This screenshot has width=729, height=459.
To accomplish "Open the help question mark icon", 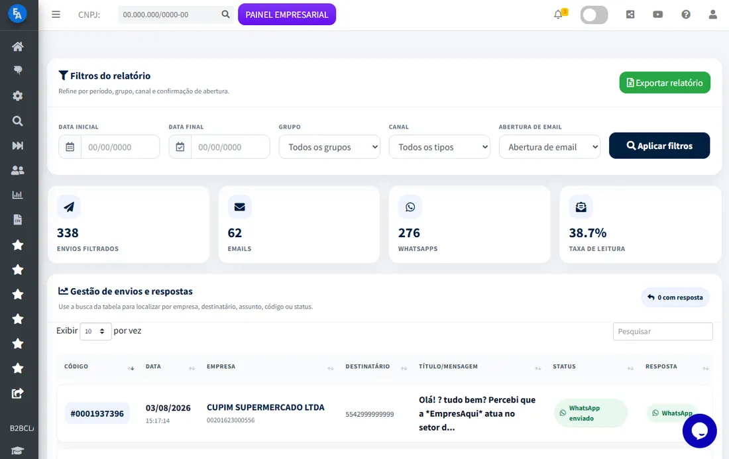I will pyautogui.click(x=686, y=15).
